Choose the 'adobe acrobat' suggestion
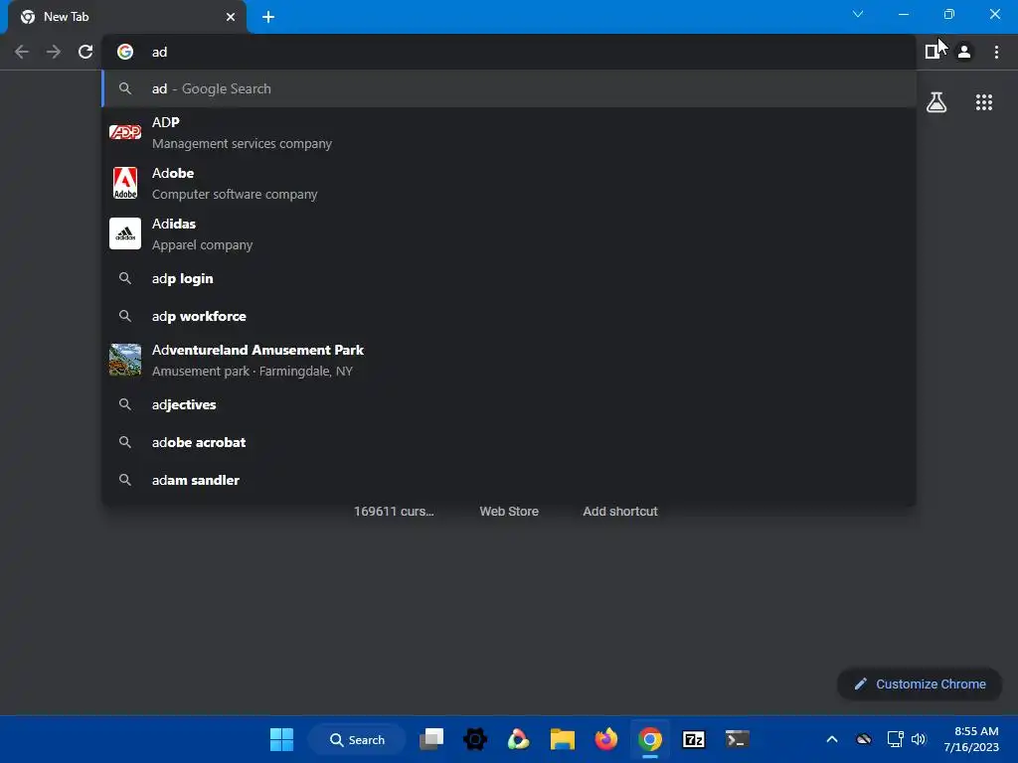The image size is (1018, 763). coord(509,442)
